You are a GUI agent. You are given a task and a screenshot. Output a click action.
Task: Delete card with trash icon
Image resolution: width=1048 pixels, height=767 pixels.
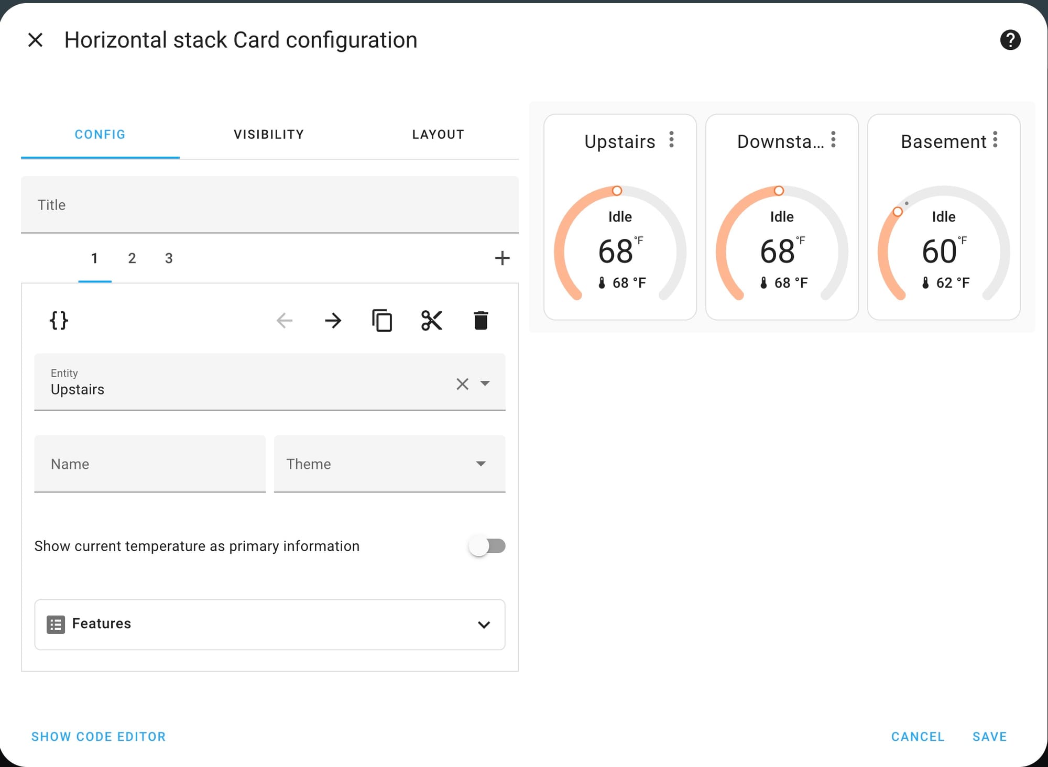coord(481,320)
